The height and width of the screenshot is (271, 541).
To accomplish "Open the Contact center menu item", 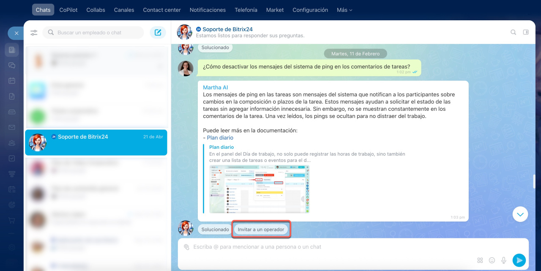I will tap(162, 10).
